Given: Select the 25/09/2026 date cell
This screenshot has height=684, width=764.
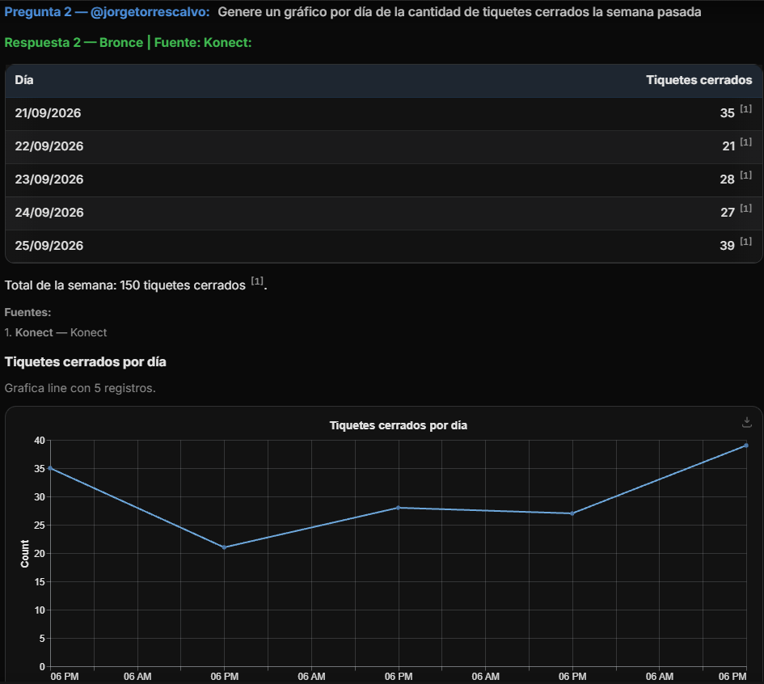Looking at the screenshot, I should (x=49, y=246).
